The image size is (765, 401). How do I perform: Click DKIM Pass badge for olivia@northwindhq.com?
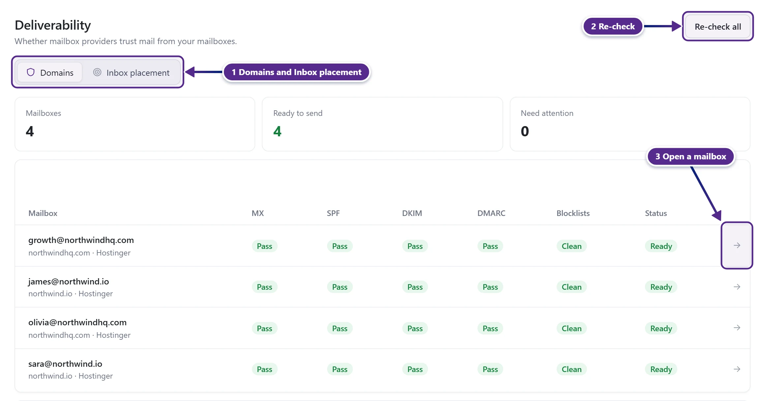[415, 329]
